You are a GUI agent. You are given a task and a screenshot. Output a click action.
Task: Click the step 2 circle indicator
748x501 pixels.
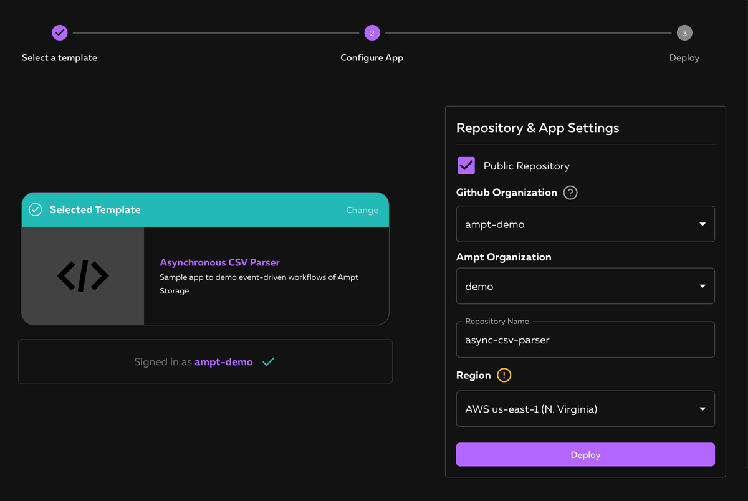click(372, 33)
